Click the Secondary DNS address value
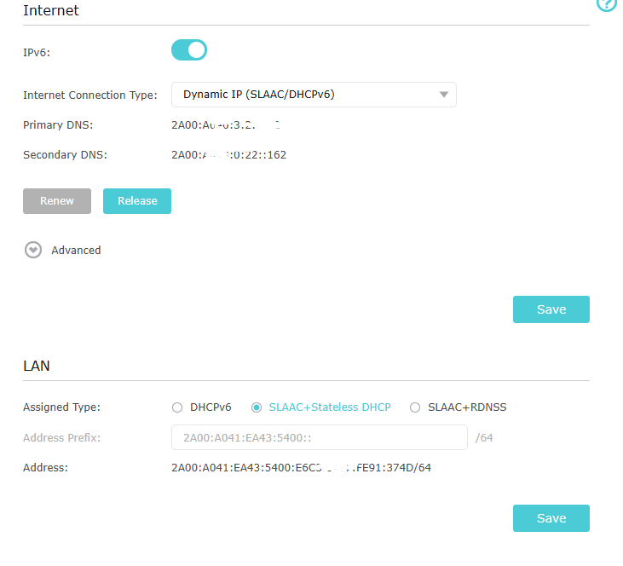This screenshot has height=566, width=623. pos(229,154)
